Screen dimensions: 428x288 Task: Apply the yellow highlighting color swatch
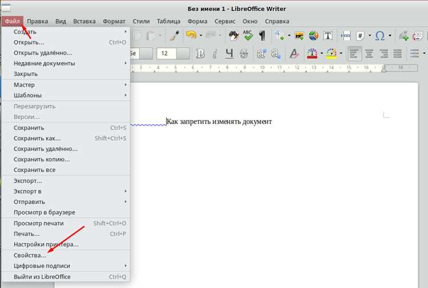(332, 54)
